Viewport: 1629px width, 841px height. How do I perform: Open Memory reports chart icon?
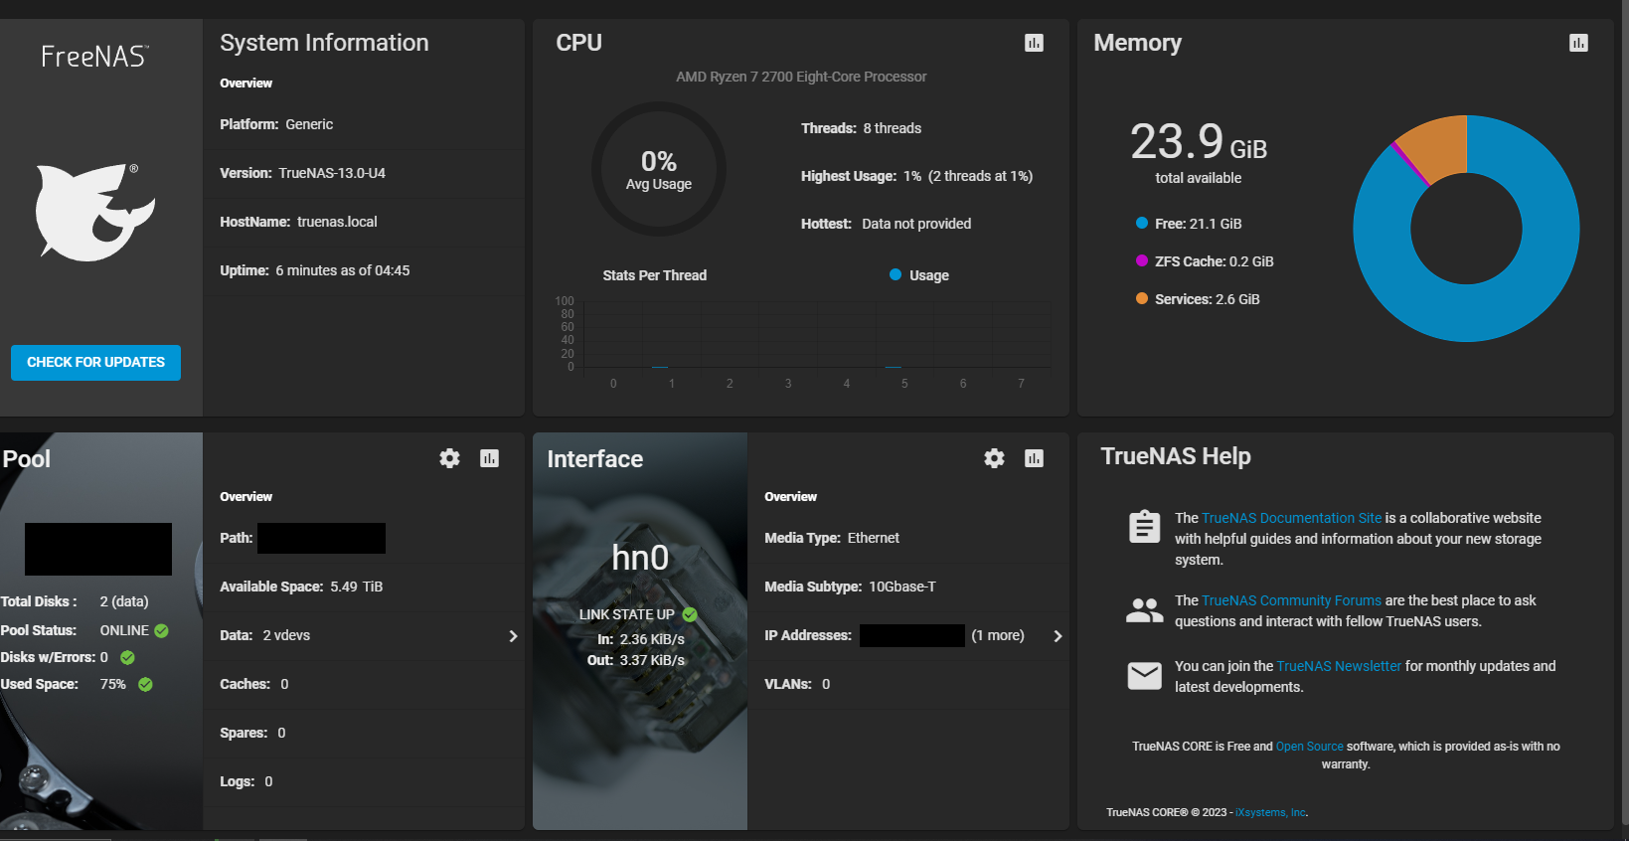1578,43
